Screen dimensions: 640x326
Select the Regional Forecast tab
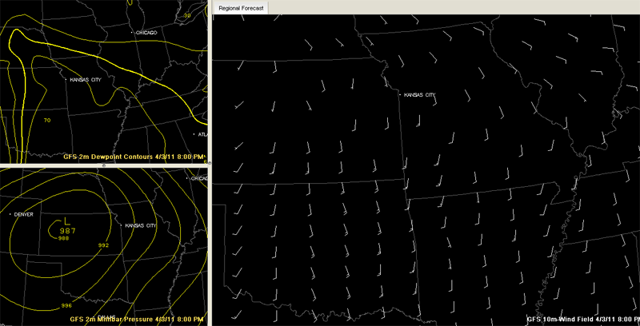pyautogui.click(x=241, y=8)
